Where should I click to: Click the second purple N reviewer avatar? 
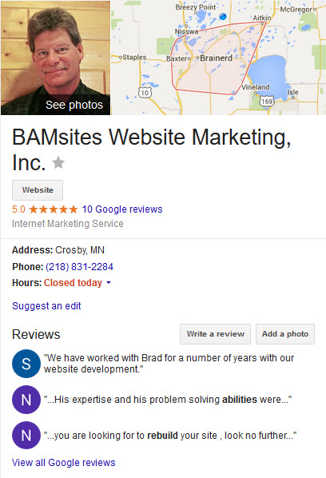pyautogui.click(x=26, y=435)
